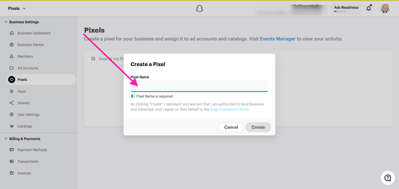Open the Snap Conversion Terms link

[229, 109]
